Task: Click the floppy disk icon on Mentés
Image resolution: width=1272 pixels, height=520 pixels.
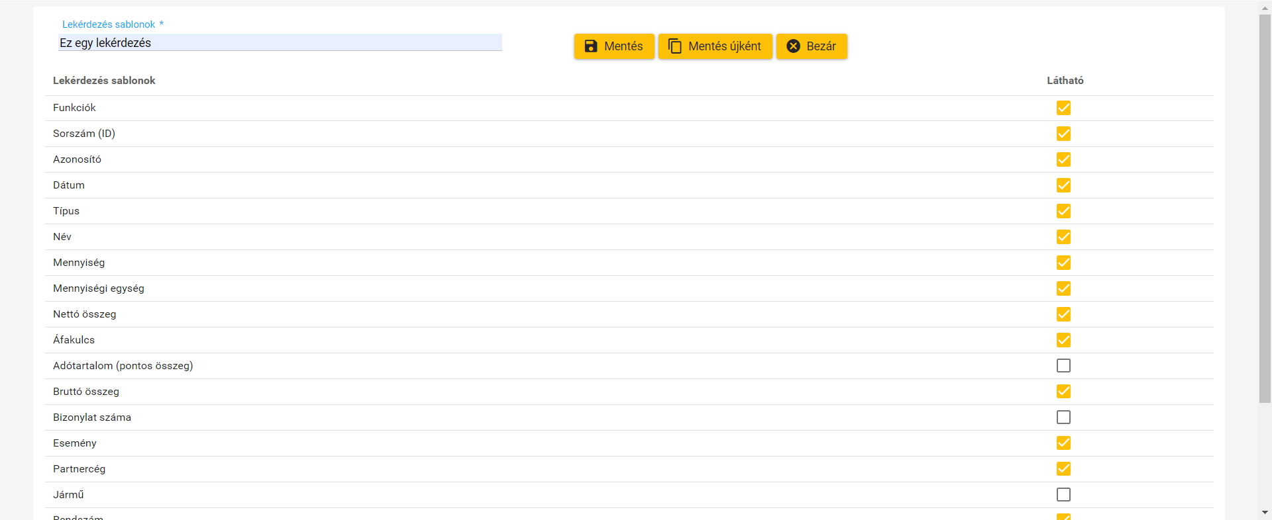Action: 591,46
